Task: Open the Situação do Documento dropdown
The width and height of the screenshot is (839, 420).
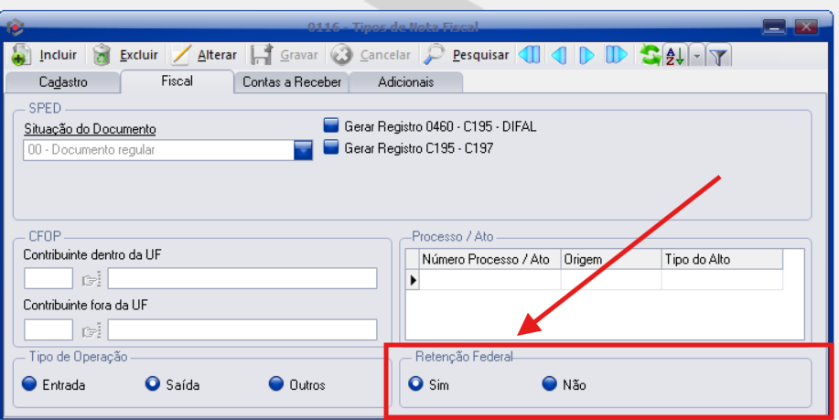Action: [303, 150]
